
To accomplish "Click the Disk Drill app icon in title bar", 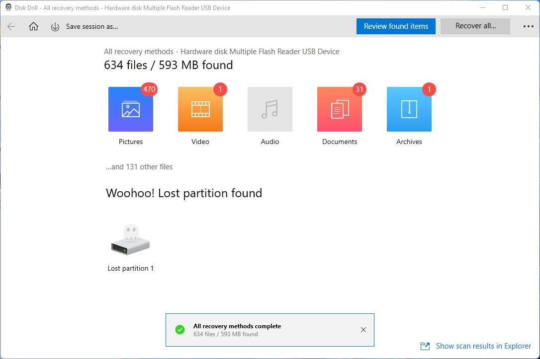I will coord(8,7).
